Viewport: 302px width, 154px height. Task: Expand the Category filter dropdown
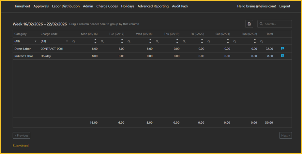pos(36,41)
